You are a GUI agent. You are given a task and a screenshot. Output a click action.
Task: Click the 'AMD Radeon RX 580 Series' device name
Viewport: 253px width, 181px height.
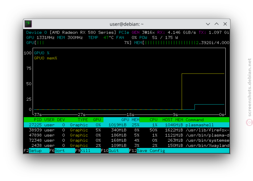(x=83, y=32)
